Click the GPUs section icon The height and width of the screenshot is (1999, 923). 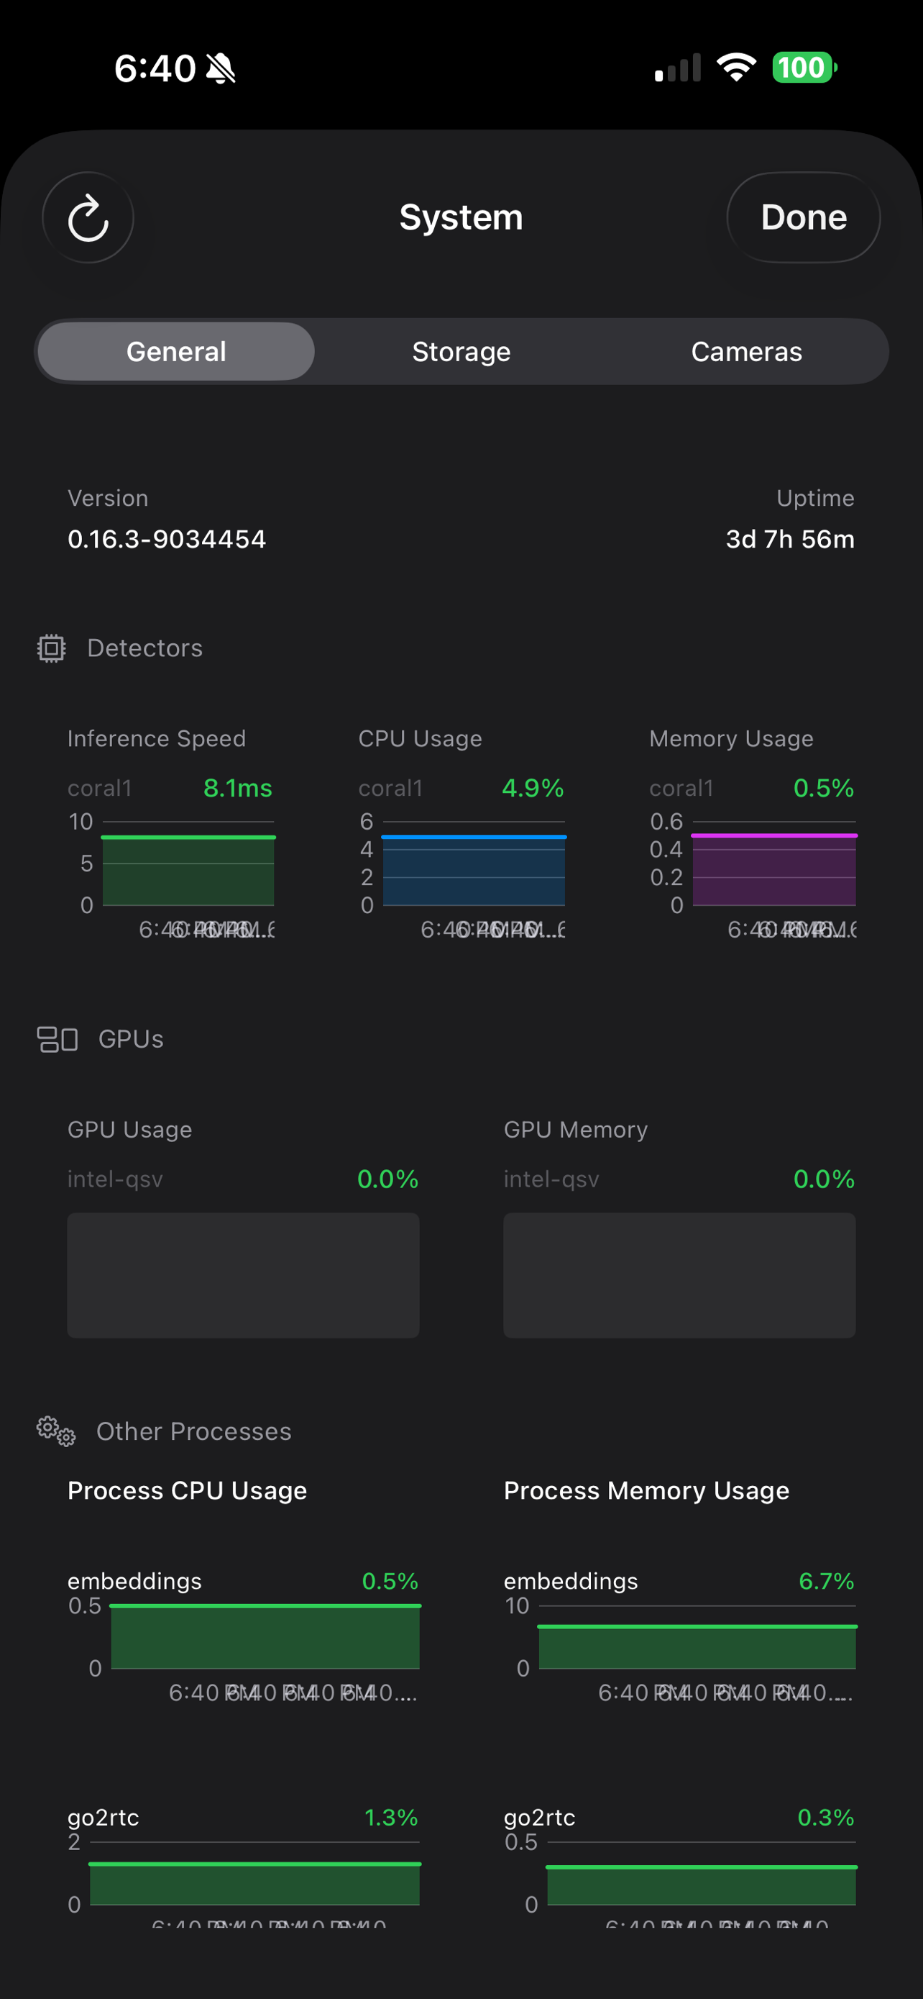[x=58, y=1039]
